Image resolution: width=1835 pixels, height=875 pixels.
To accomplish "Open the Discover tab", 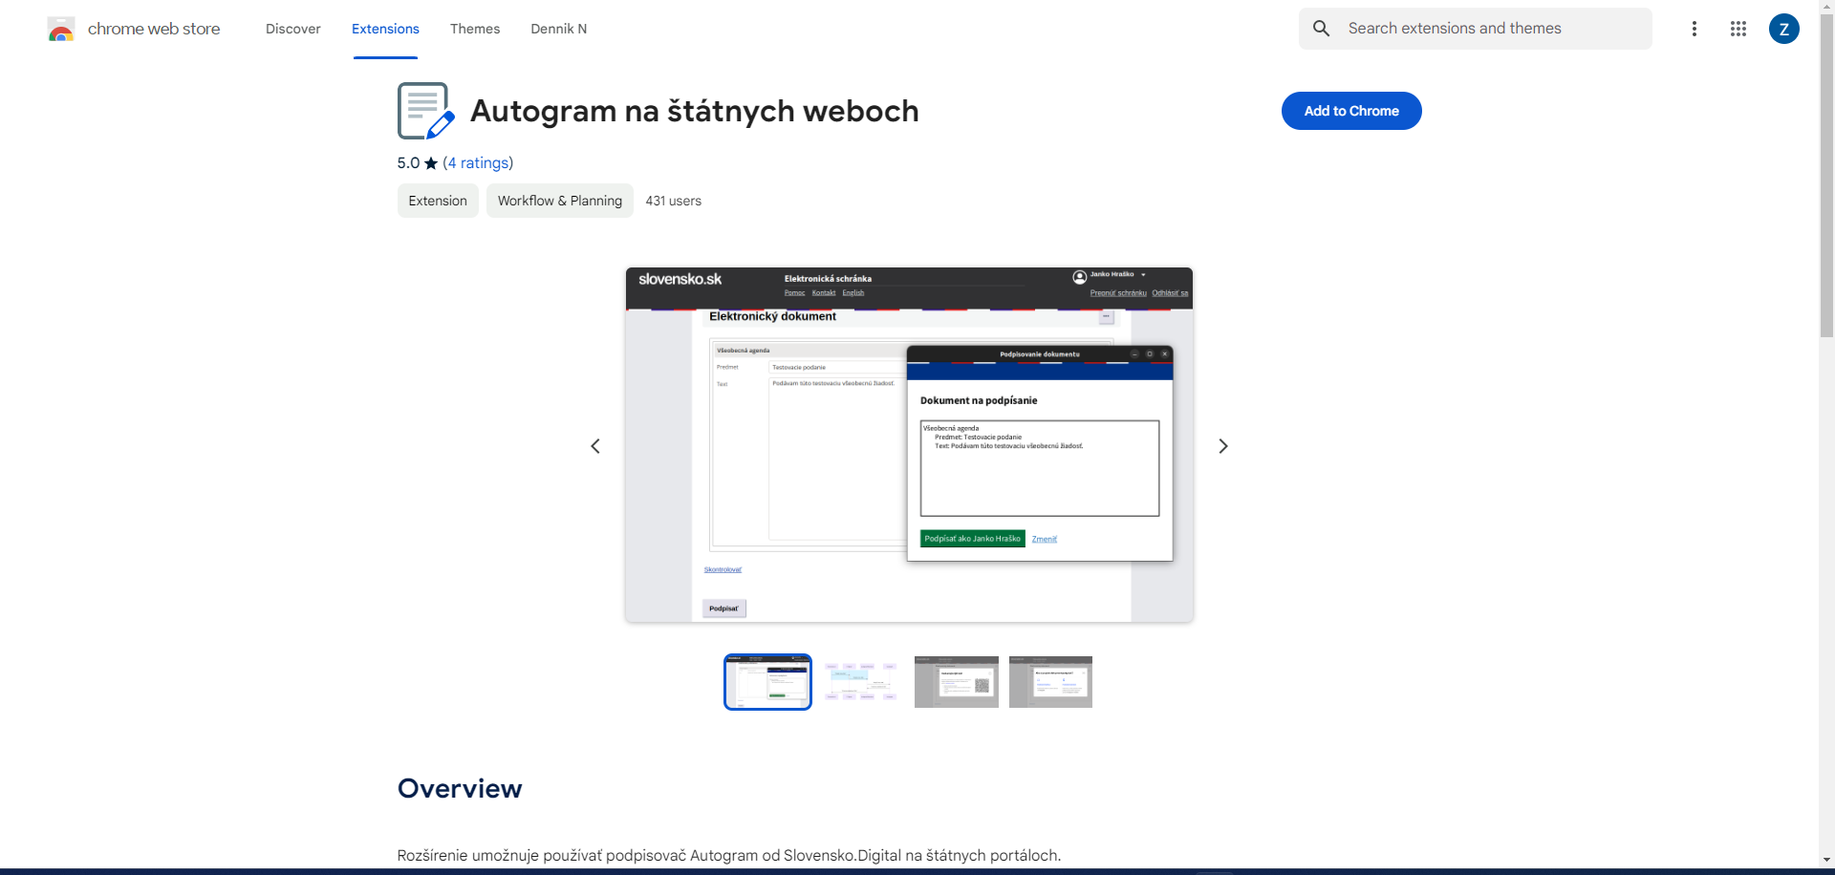I will pyautogui.click(x=292, y=29).
